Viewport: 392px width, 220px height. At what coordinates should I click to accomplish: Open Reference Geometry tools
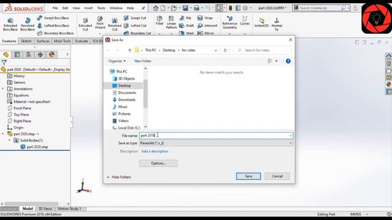230,23
